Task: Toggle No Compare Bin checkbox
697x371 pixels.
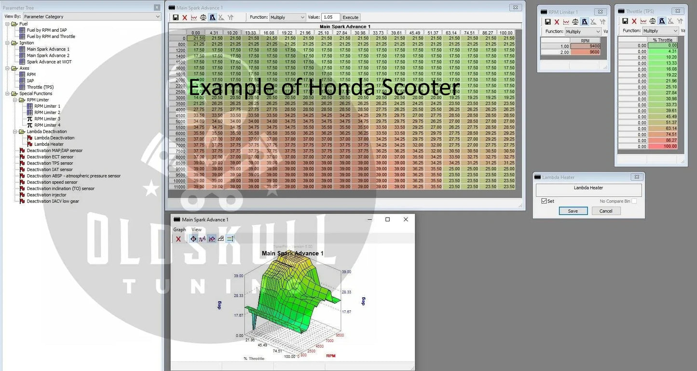Action: tap(634, 201)
